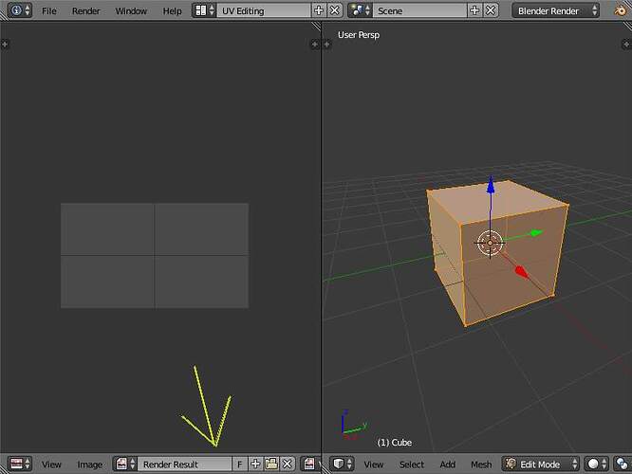Delete the UV Editing screen layout

334,10
